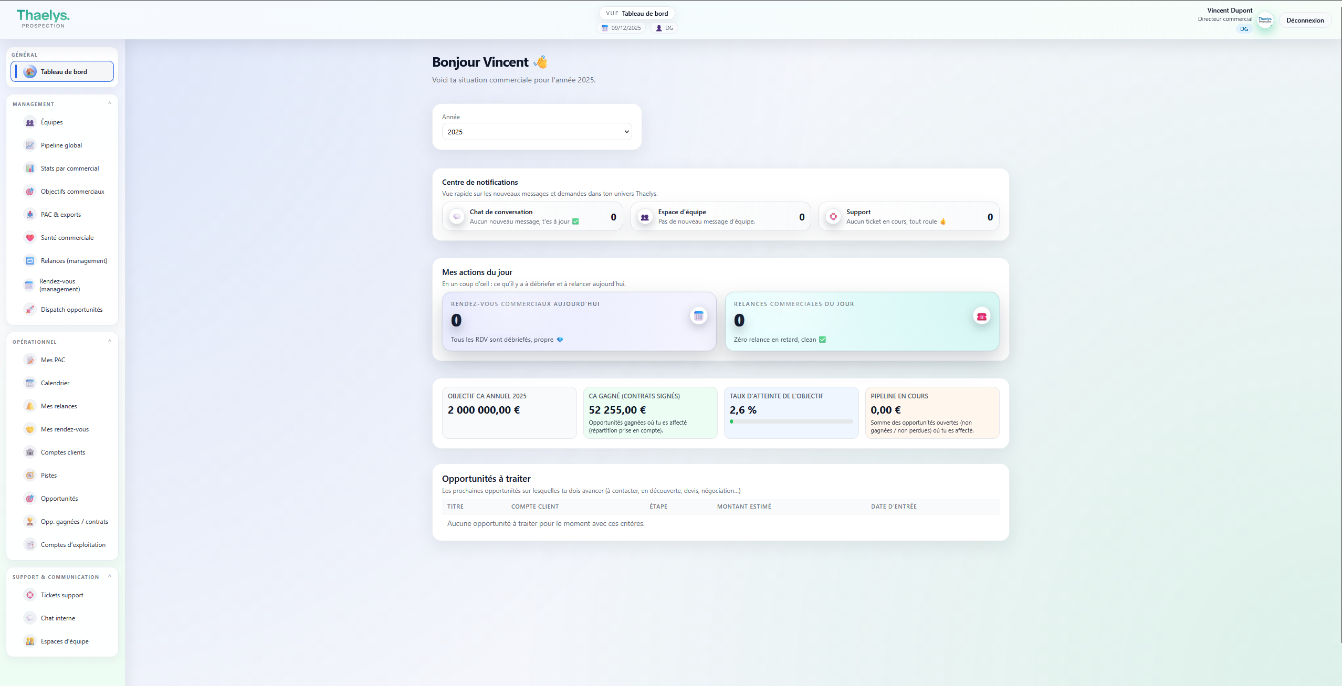This screenshot has width=1342, height=686.
Task: Click the Opp. gagnées trophy icon
Action: [30, 522]
